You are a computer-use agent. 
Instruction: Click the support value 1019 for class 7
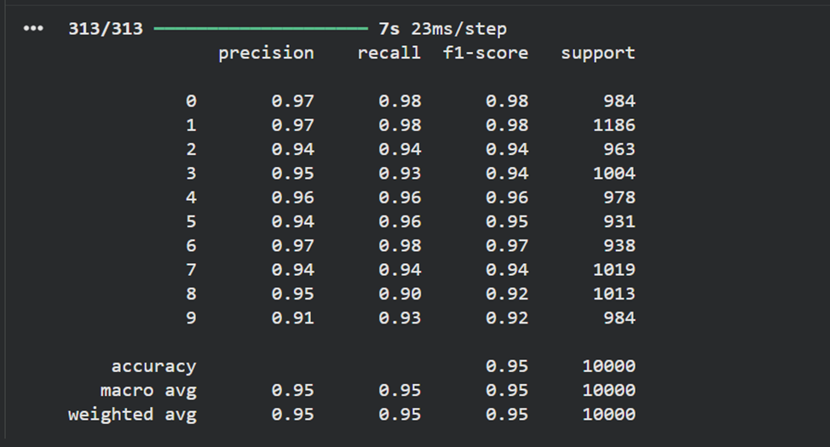tap(614, 270)
